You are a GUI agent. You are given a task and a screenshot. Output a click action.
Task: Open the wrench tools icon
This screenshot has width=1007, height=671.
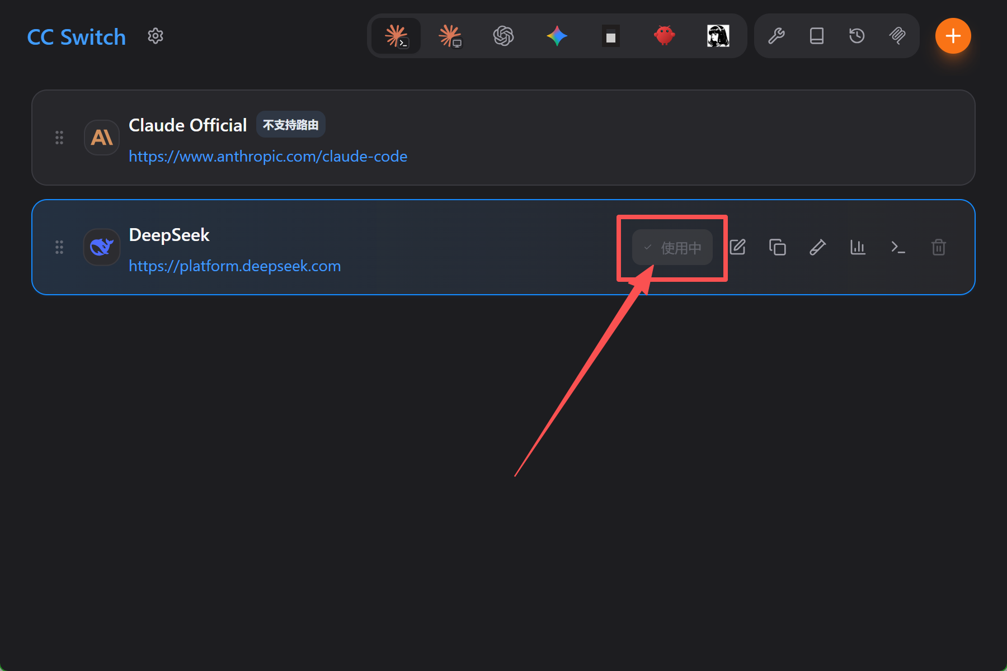(x=777, y=36)
